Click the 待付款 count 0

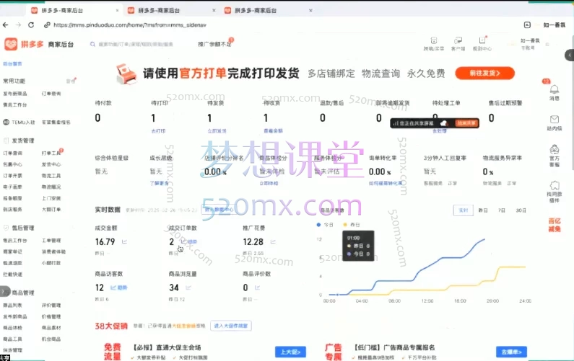click(x=97, y=117)
